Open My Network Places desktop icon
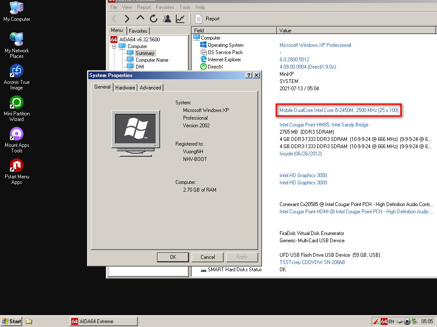 point(17,45)
